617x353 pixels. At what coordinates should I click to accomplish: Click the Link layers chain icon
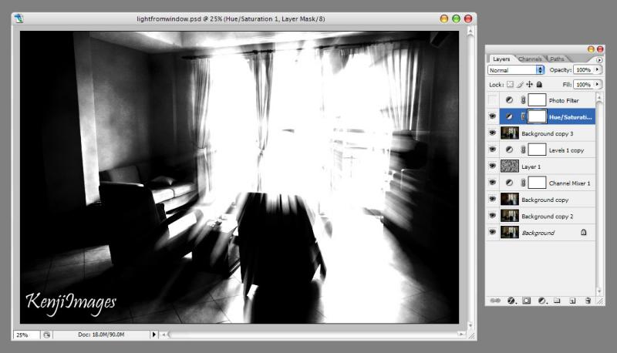click(x=494, y=301)
